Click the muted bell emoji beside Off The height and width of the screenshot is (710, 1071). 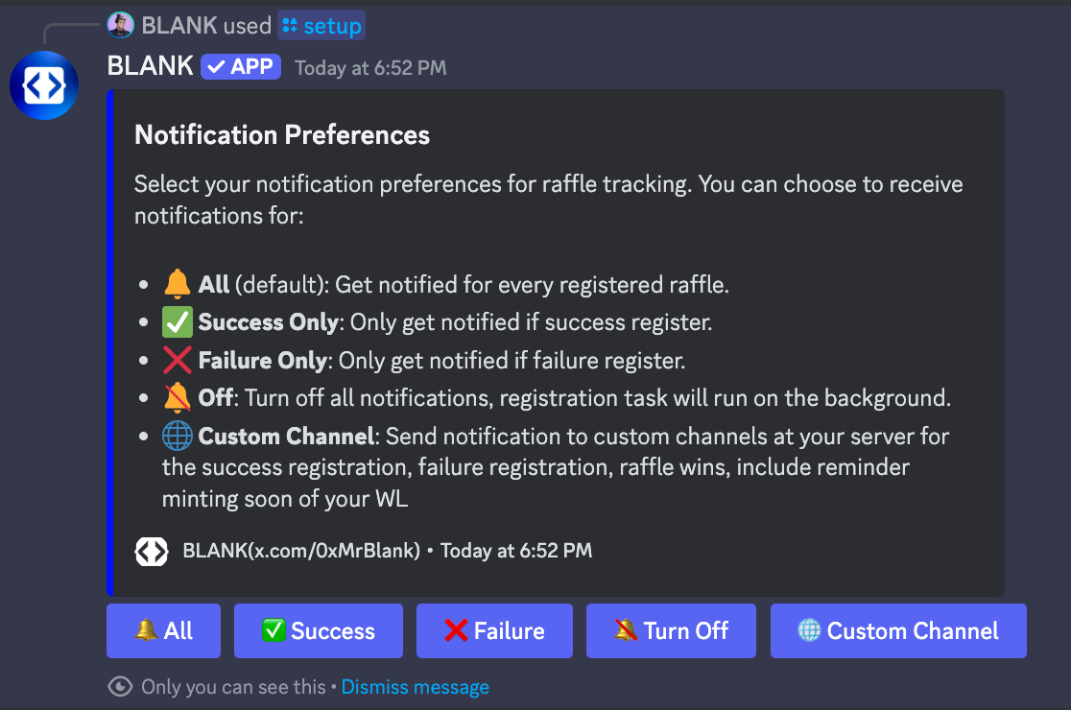click(x=177, y=398)
